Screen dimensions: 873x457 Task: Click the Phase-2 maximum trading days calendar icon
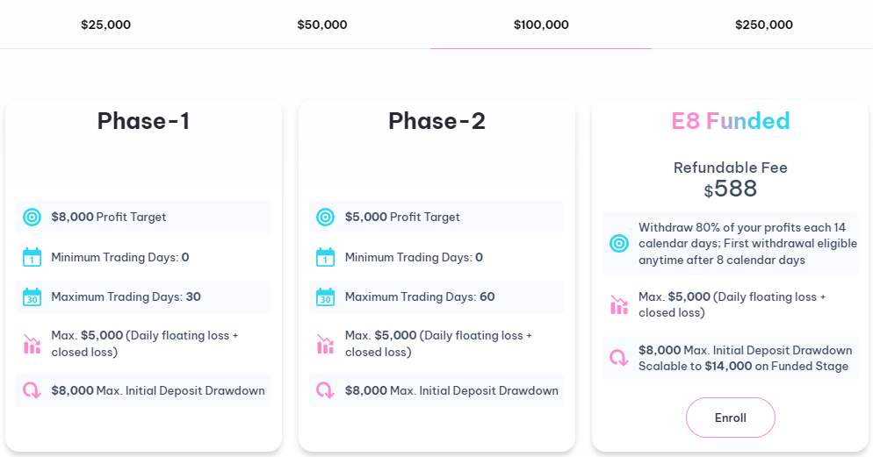click(325, 296)
